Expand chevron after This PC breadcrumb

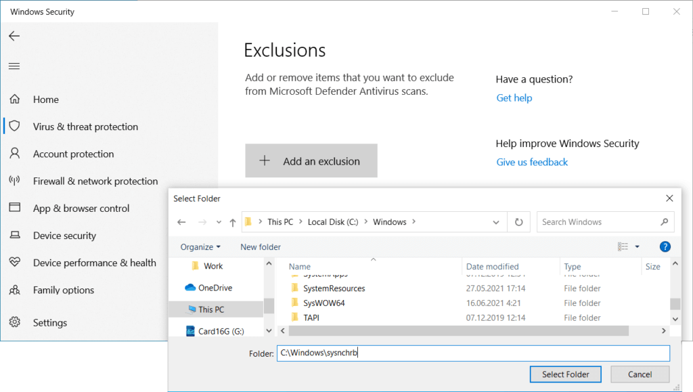click(x=300, y=222)
